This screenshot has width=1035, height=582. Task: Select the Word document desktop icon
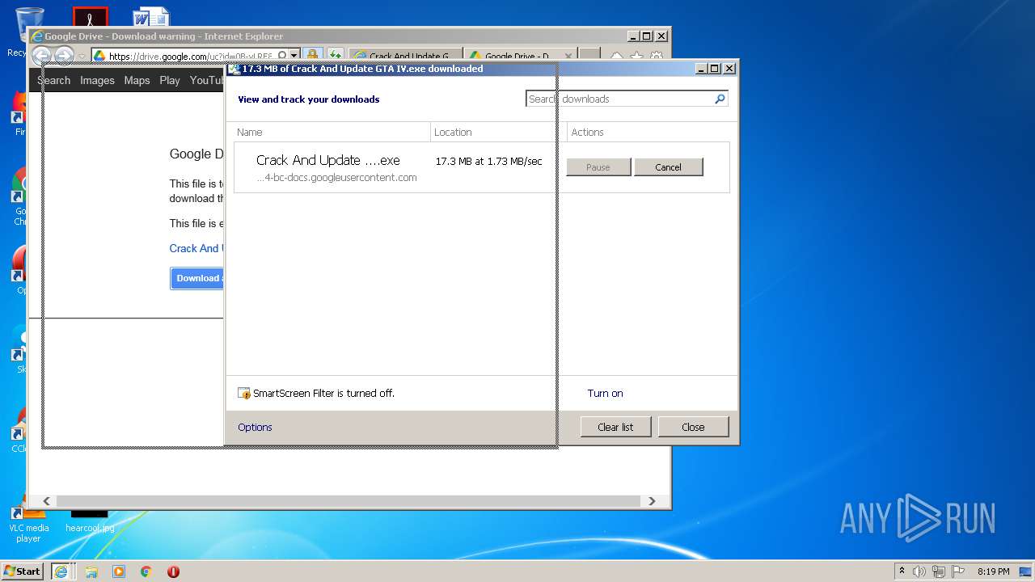150,17
